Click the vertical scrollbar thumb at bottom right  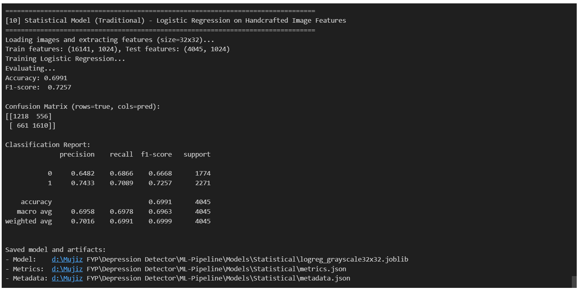pos(574,282)
